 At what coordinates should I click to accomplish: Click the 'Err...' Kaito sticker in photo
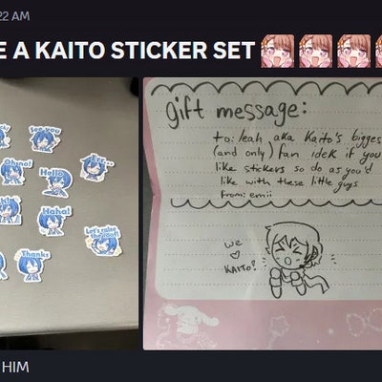click(95, 167)
